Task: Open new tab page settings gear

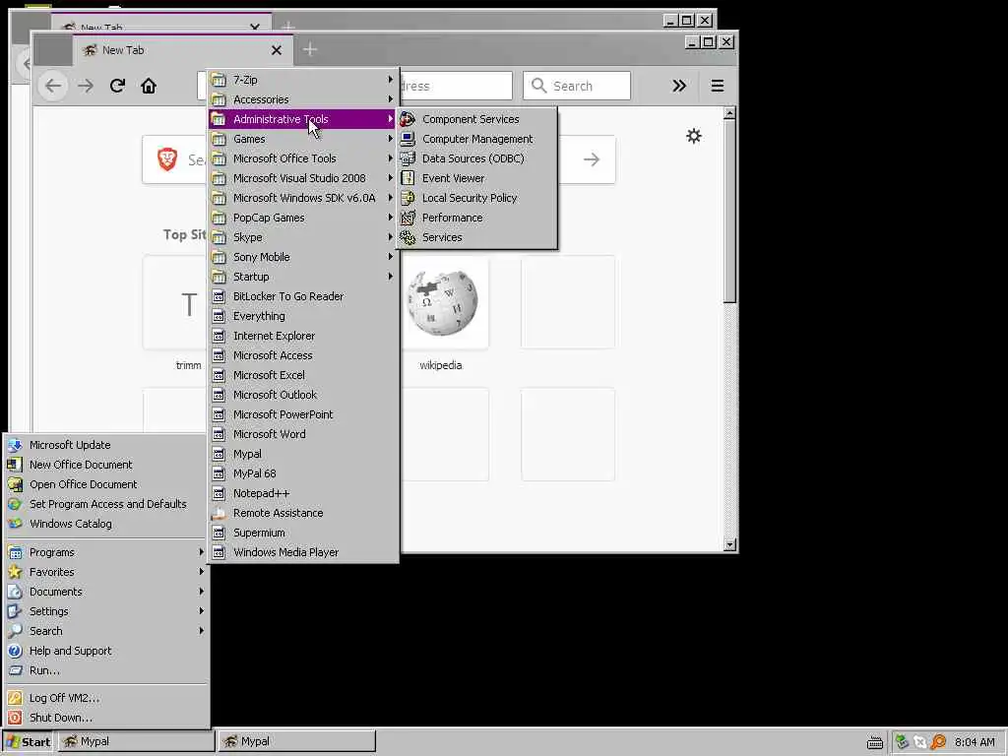Action: [x=694, y=136]
